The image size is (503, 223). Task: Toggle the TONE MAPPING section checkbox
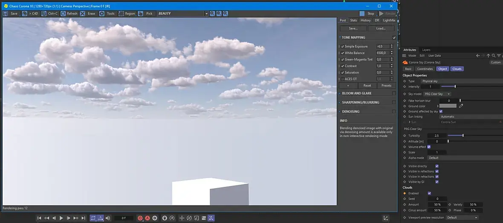(394, 37)
